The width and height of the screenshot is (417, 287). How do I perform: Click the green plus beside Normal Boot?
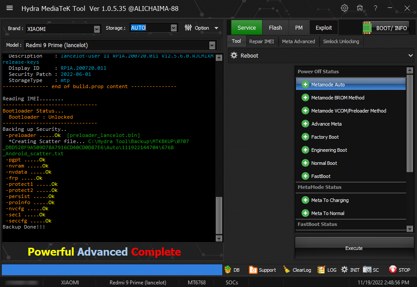[305, 163]
